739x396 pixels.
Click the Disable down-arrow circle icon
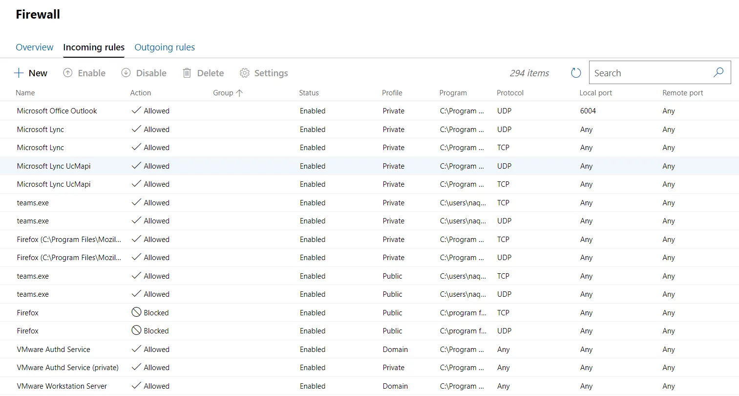coord(126,73)
